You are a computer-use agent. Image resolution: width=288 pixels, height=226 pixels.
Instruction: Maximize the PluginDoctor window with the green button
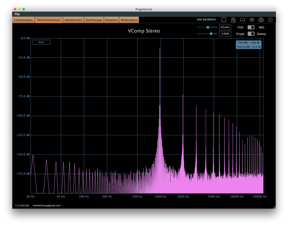click(x=24, y=9)
